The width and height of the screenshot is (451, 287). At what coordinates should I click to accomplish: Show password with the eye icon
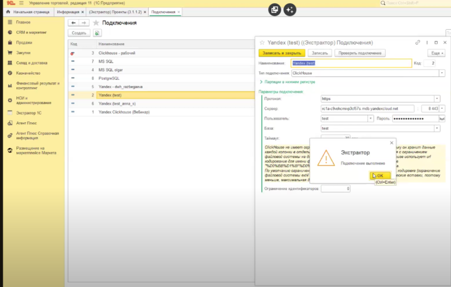pyautogui.click(x=442, y=118)
